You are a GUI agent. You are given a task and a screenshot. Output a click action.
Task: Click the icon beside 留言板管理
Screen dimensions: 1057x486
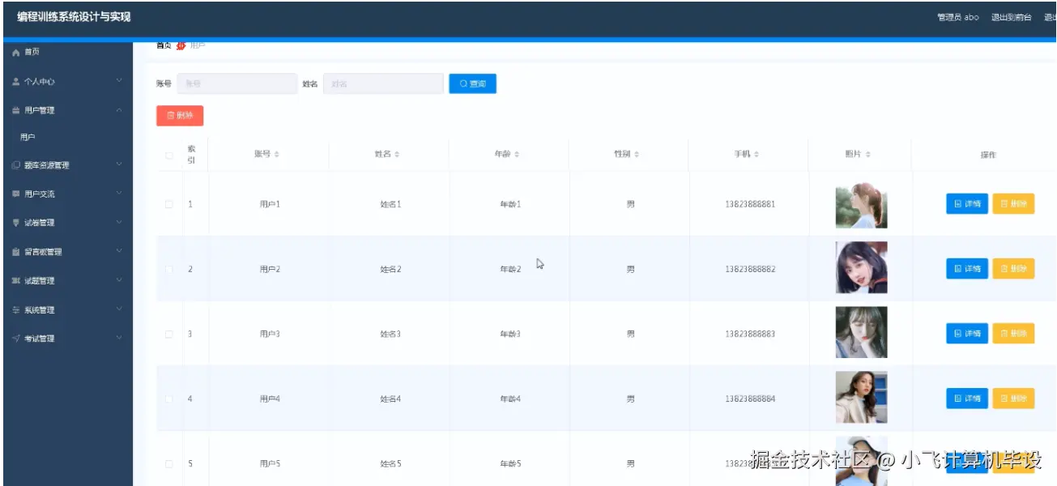point(15,252)
